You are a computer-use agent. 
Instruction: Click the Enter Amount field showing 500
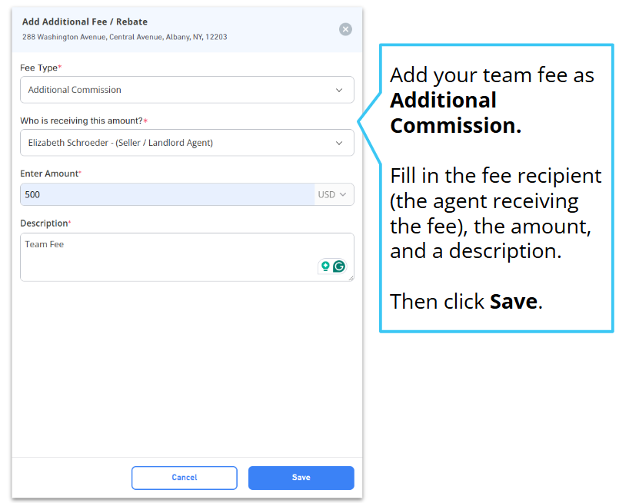click(x=168, y=194)
